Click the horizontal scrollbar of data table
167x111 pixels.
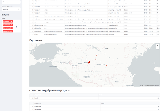(x=48, y=36)
